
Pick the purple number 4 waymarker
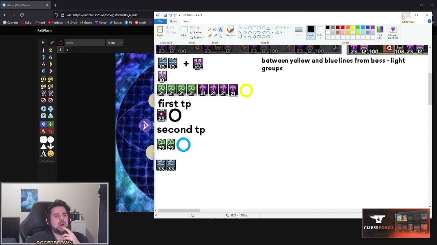[x=51, y=57]
